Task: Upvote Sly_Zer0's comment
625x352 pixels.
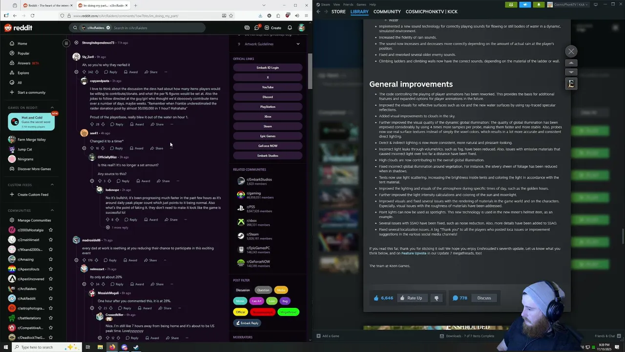Action: [84, 72]
